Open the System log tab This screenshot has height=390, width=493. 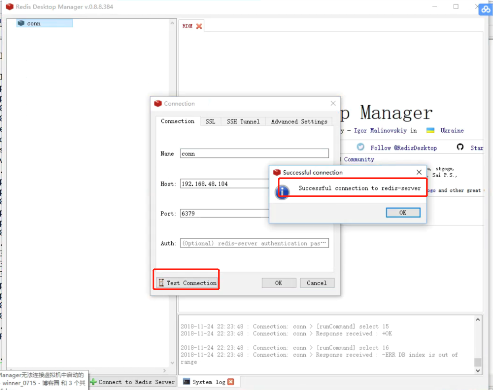click(x=208, y=382)
